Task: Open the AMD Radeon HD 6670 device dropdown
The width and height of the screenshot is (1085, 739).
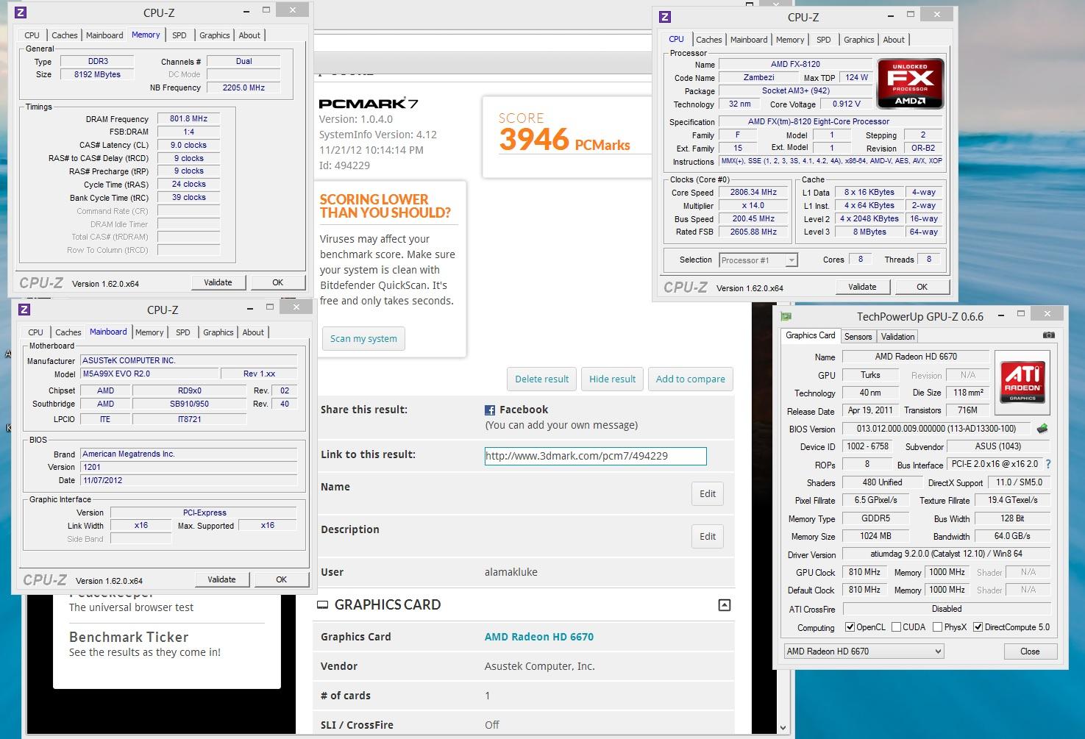Action: [864, 651]
